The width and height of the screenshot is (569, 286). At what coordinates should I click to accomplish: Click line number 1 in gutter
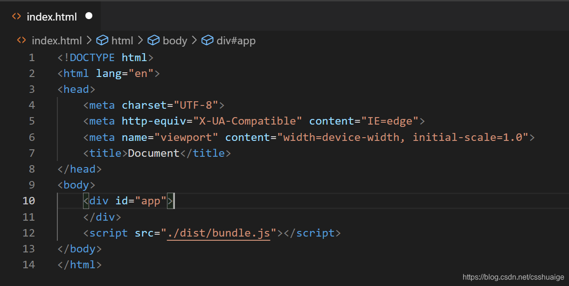[x=32, y=58]
